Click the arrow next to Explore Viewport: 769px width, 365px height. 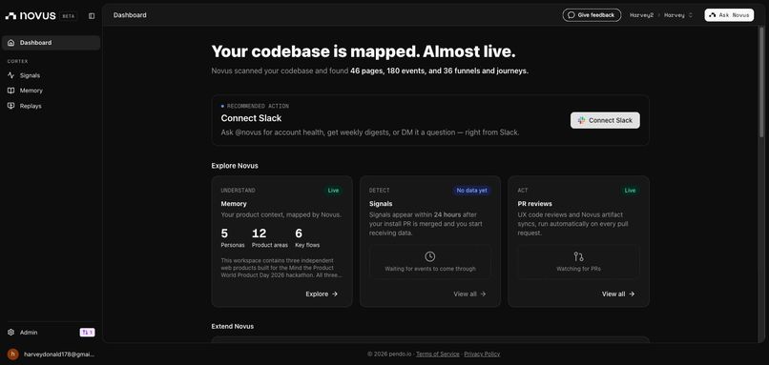(335, 294)
